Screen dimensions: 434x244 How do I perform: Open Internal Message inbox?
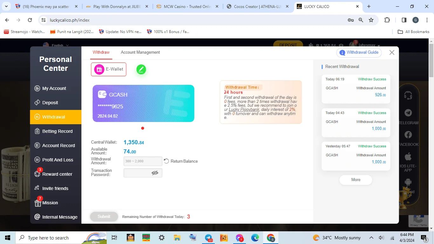tap(56, 217)
